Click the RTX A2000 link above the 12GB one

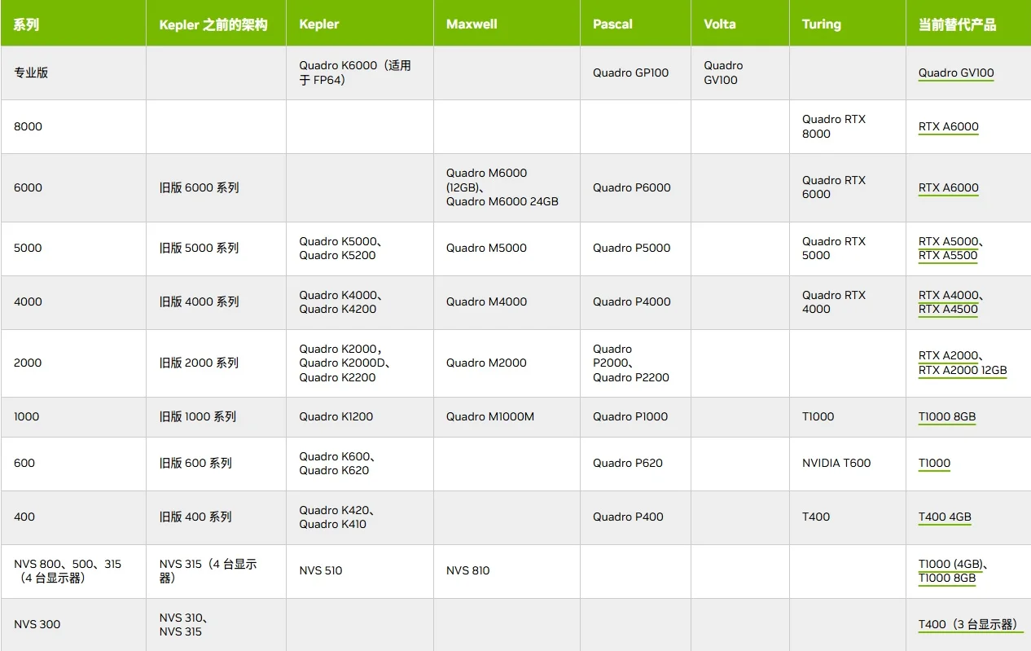click(x=948, y=355)
